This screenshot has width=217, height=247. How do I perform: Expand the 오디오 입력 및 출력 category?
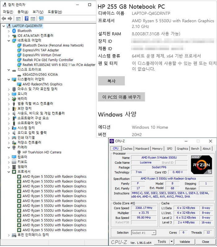9,133
